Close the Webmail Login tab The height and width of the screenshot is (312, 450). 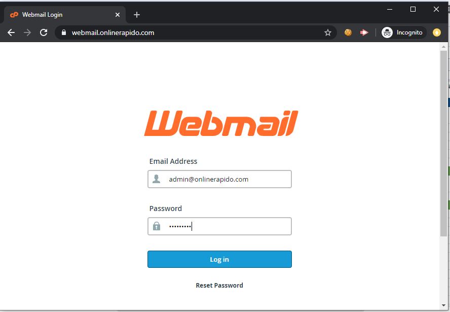[x=118, y=15]
